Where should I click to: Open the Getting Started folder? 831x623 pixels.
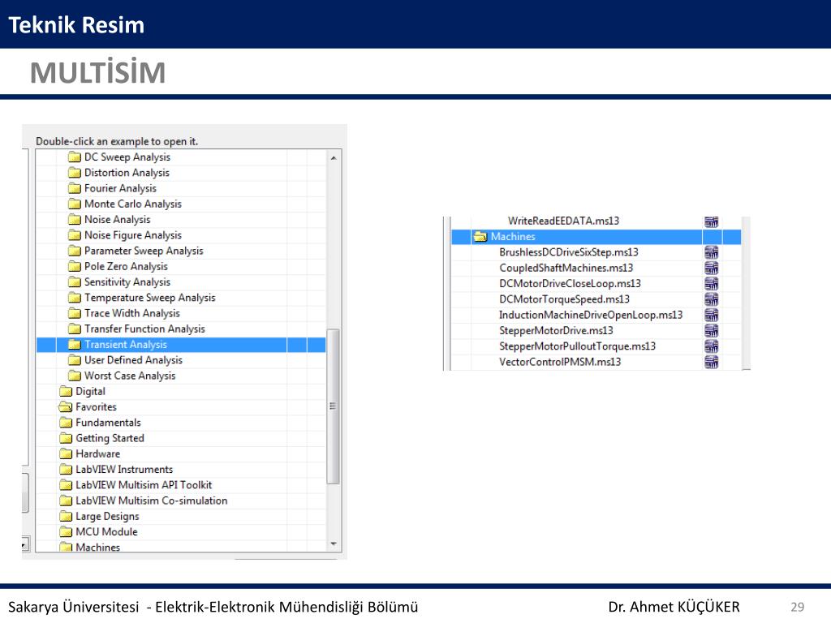point(110,438)
